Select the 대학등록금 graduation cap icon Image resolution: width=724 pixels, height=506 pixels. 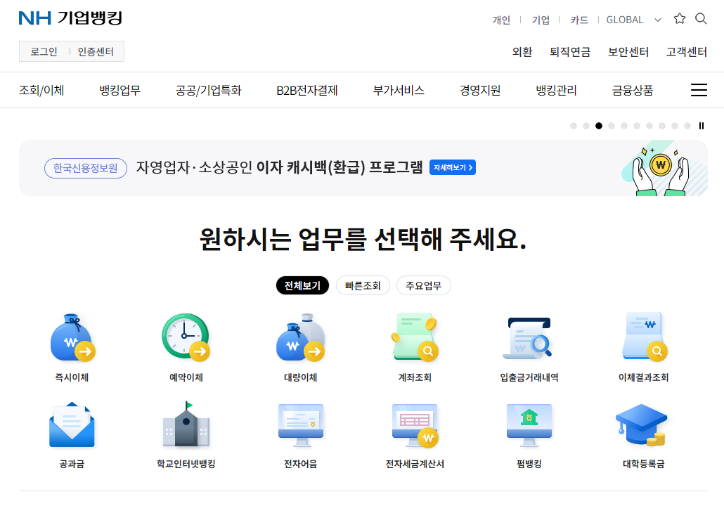[642, 425]
